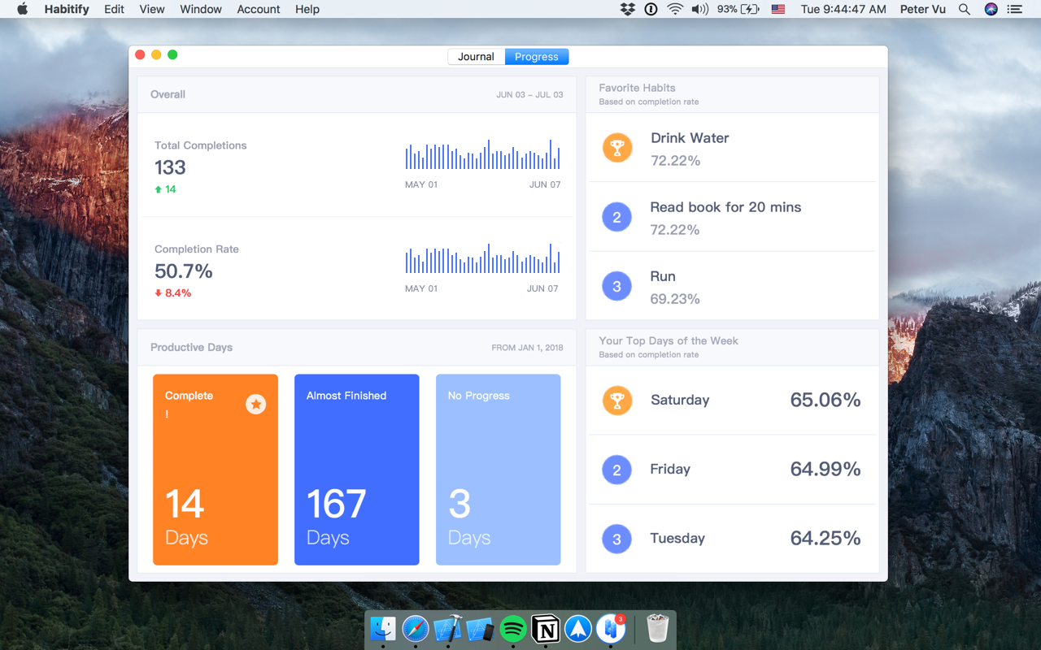1041x650 pixels.
Task: Select the trophy icon beside Drink Water
Action: click(616, 148)
